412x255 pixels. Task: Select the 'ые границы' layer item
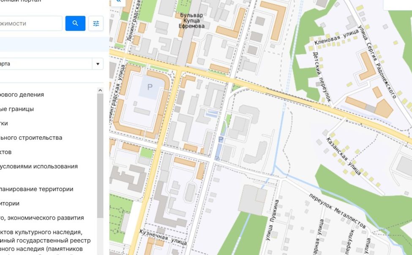tap(17, 109)
